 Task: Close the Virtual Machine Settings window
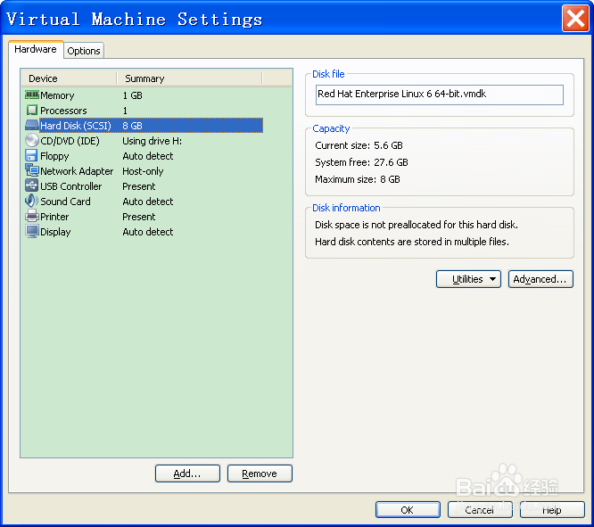pyautogui.click(x=575, y=18)
